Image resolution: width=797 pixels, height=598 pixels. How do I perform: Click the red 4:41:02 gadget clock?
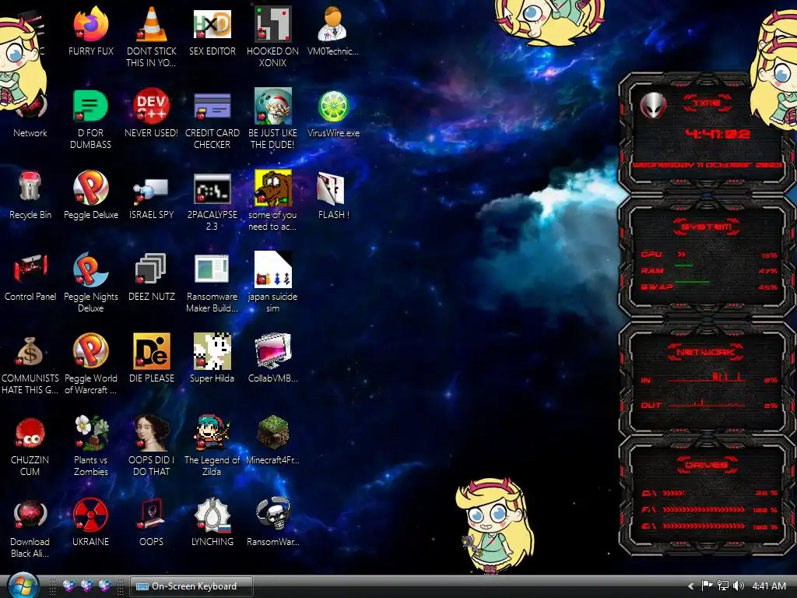click(x=717, y=134)
